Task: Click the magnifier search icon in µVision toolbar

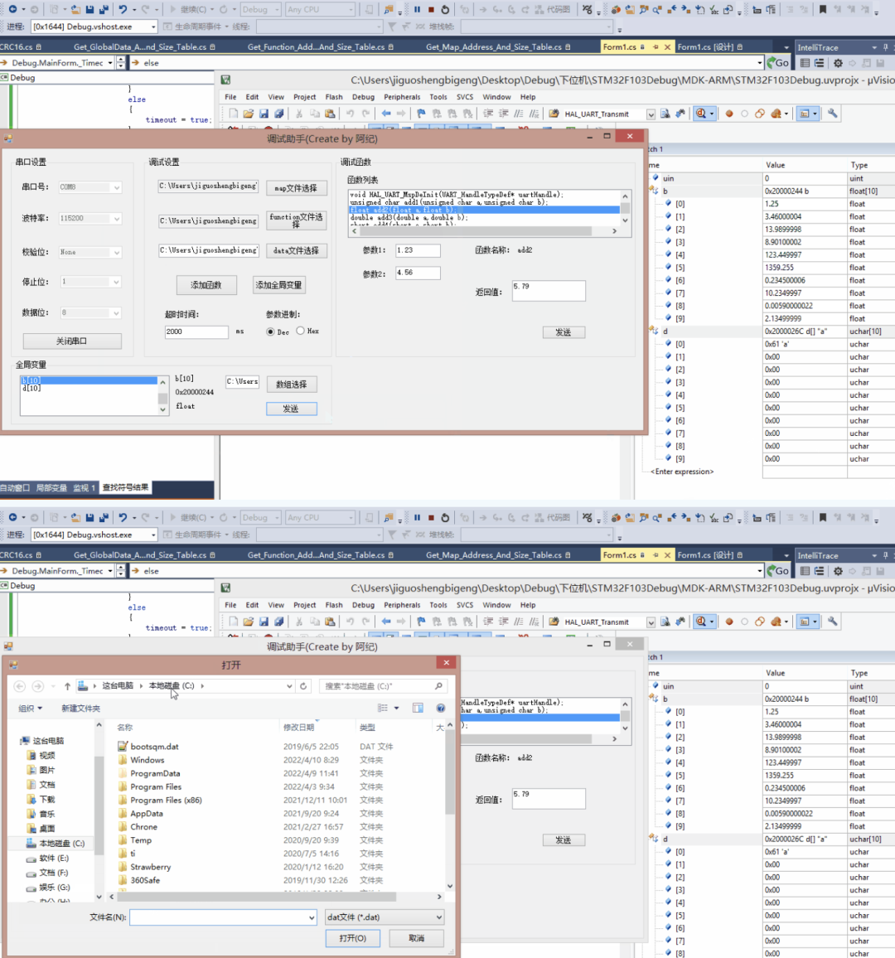Action: 700,114
